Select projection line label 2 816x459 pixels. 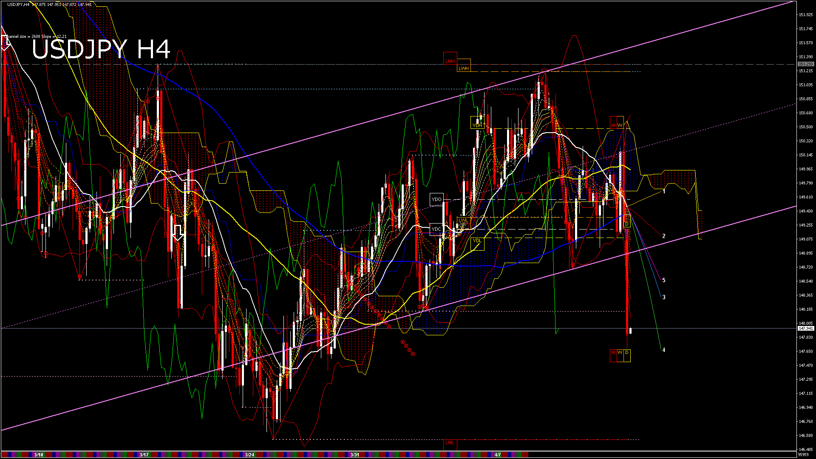point(664,236)
